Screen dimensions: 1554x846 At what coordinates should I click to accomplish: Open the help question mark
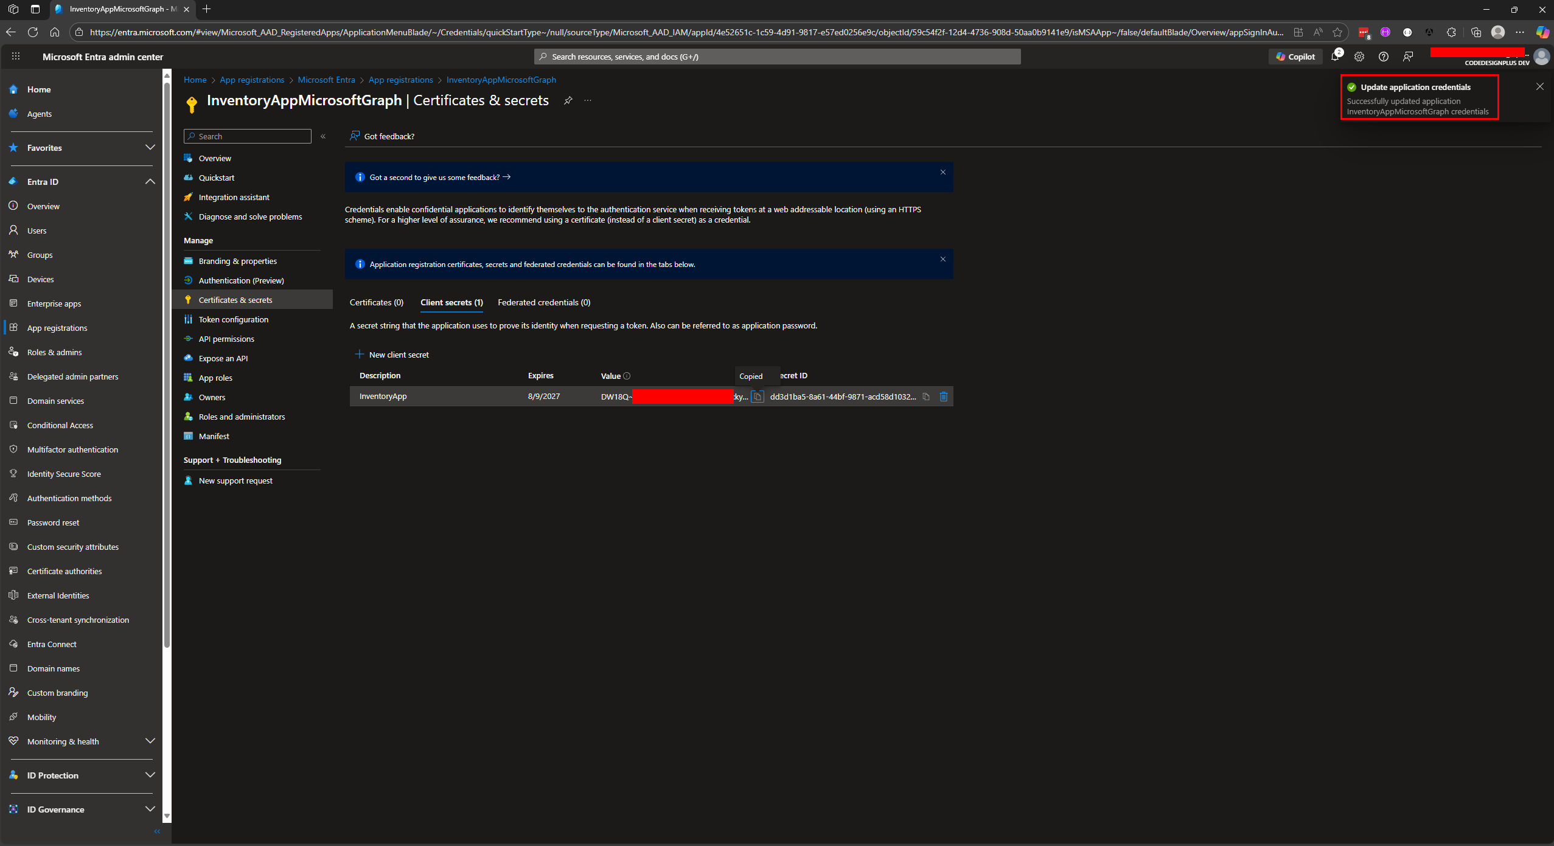pyautogui.click(x=1384, y=57)
